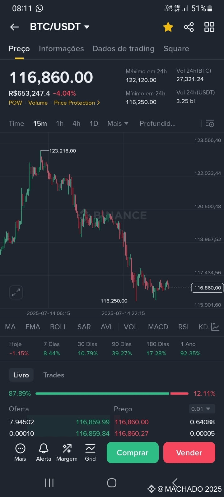
Task: Toggle the VOL indicator
Action: [x=131, y=327]
